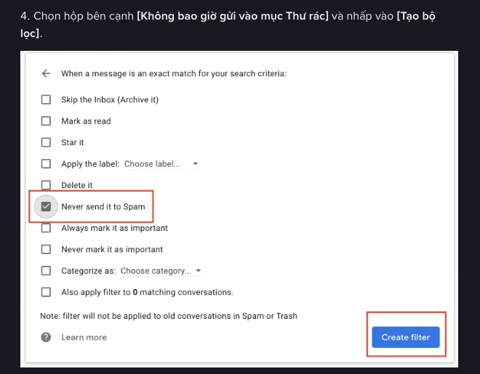The width and height of the screenshot is (480, 374).
Task: Enable the Delete it checkbox
Action: click(x=46, y=185)
